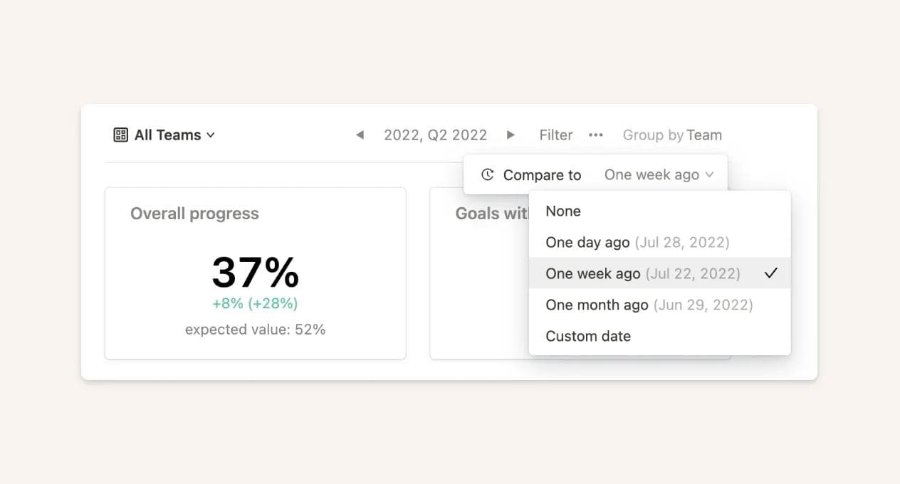Click the 2022, Q2 2022 period label
This screenshot has width=900, height=484.
pos(435,135)
